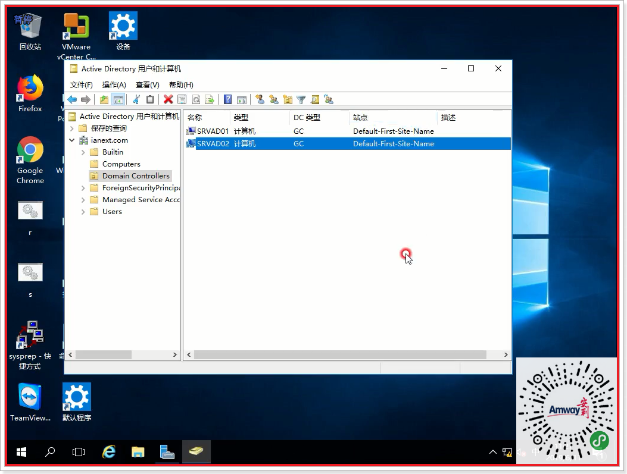Click the Back arrow in the toolbar
Screen dimensions: 627x474
pos(72,99)
